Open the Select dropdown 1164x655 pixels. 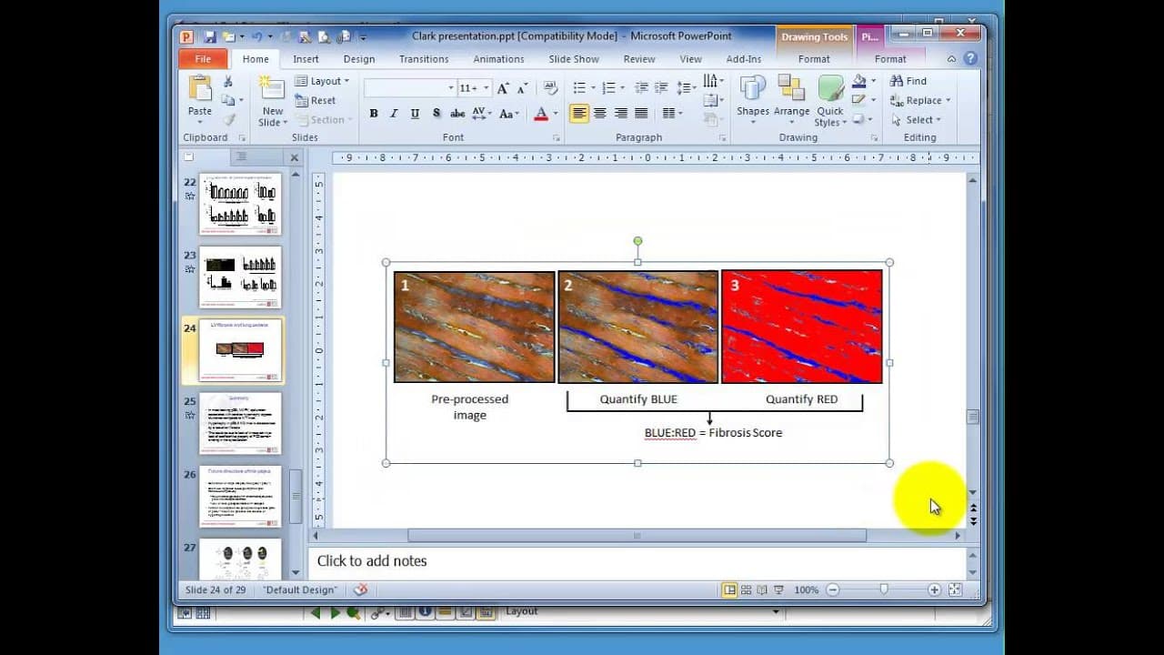(x=916, y=120)
